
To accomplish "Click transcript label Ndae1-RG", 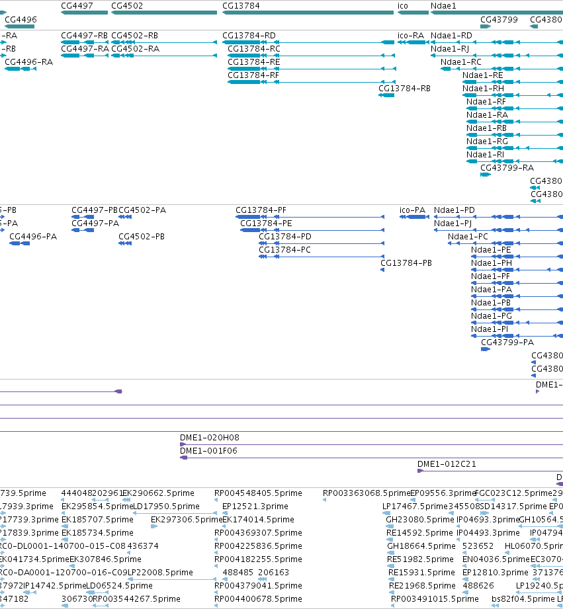I will click(487, 142).
